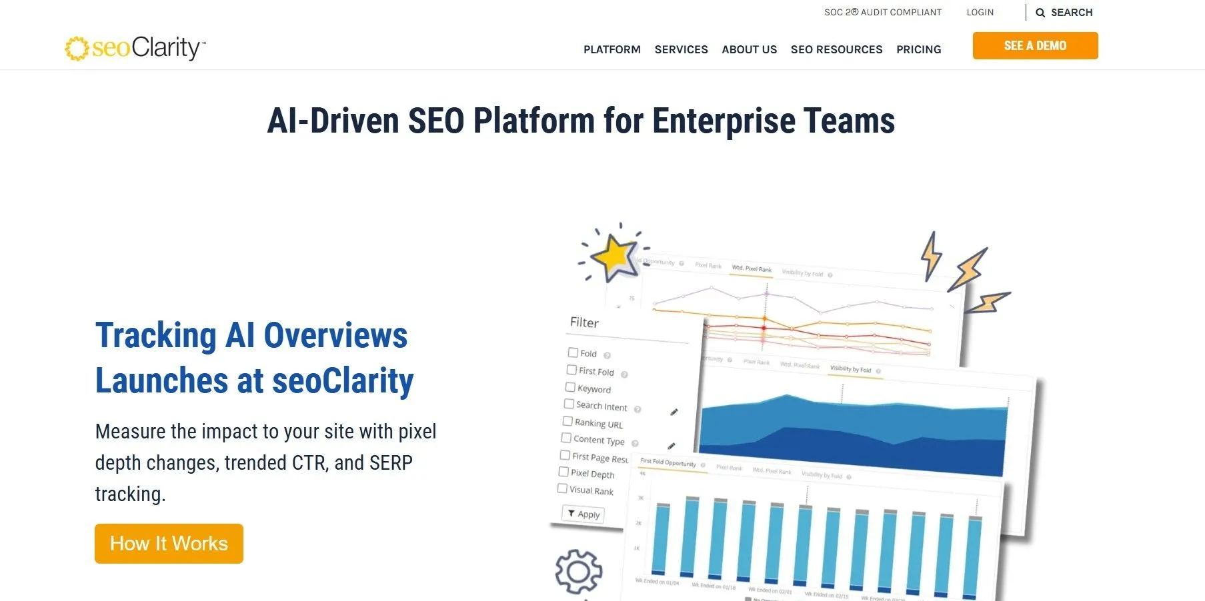Expand the SEO Resources menu
The image size is (1205, 601).
836,49
